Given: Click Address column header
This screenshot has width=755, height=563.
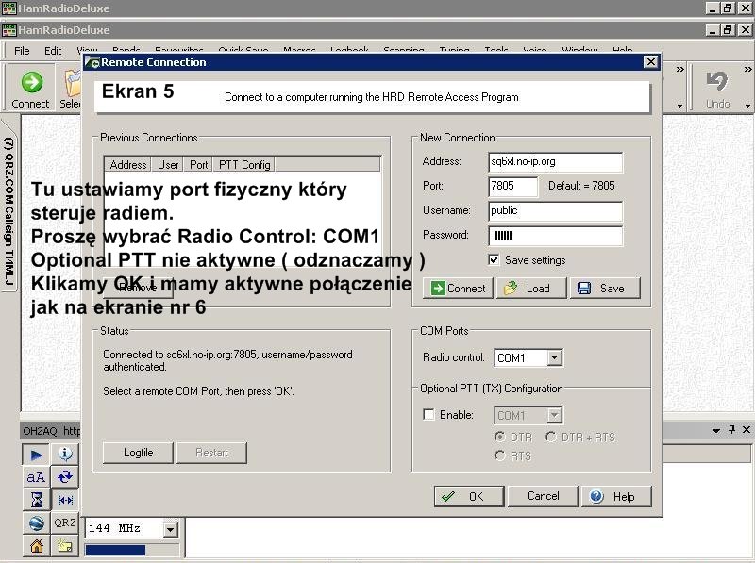Looking at the screenshot, I should (x=127, y=165).
